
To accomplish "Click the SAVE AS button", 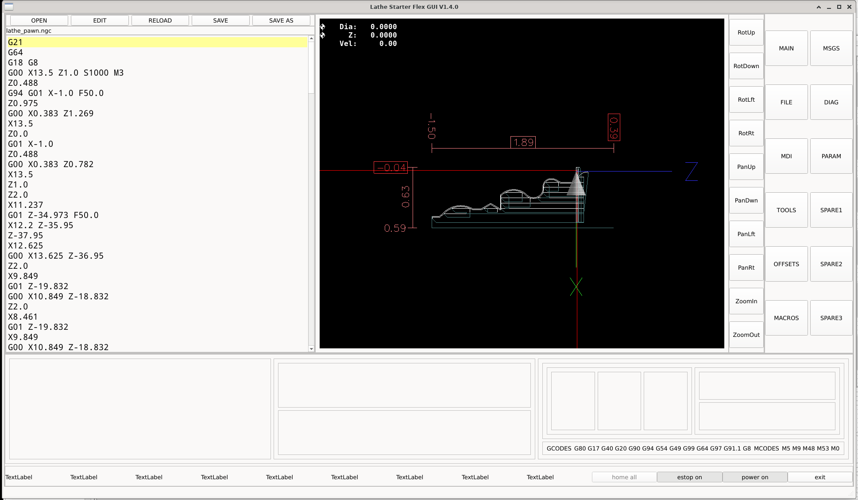I will pyautogui.click(x=281, y=20).
